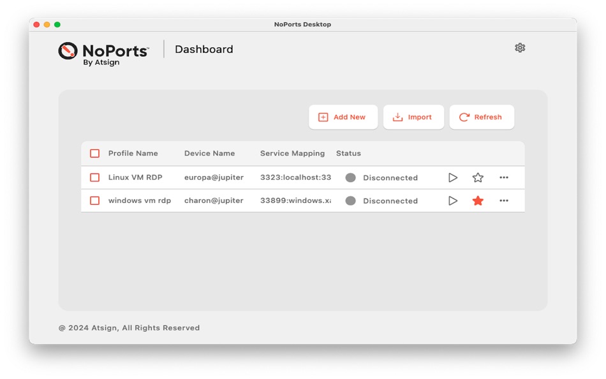Click Disconnected status text for Linux VM RDP
This screenshot has width=606, height=379.
[390, 177]
